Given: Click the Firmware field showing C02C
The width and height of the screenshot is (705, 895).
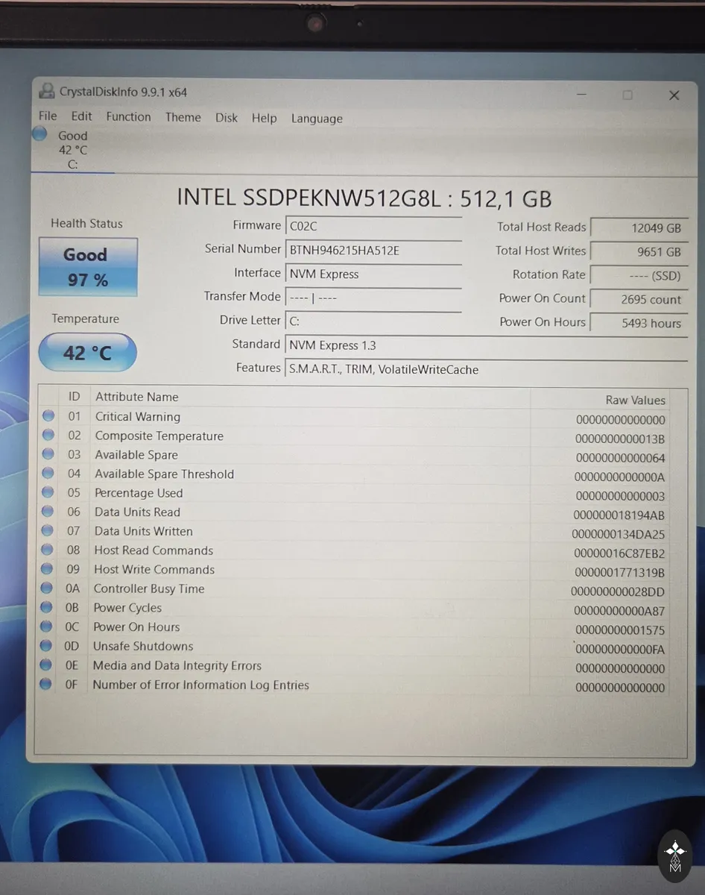Looking at the screenshot, I should tap(373, 227).
